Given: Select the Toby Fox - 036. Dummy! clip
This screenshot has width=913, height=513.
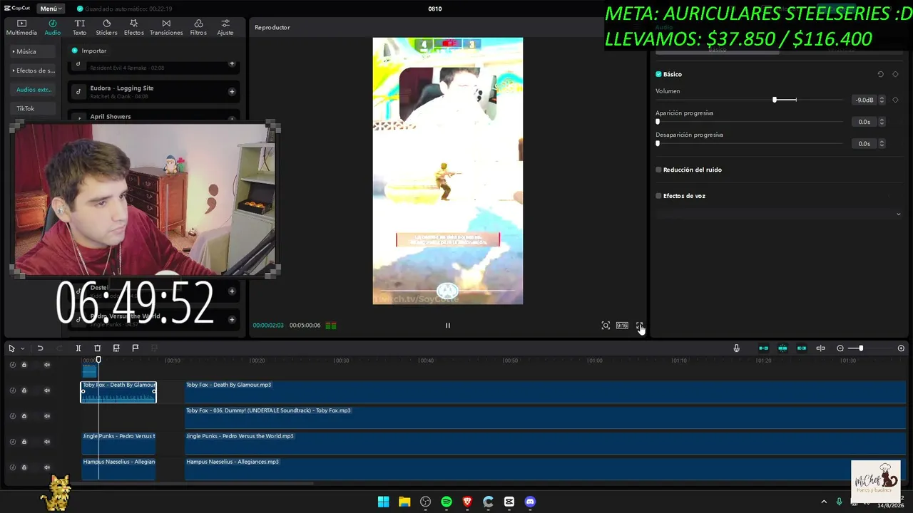Looking at the screenshot, I should click(545, 418).
